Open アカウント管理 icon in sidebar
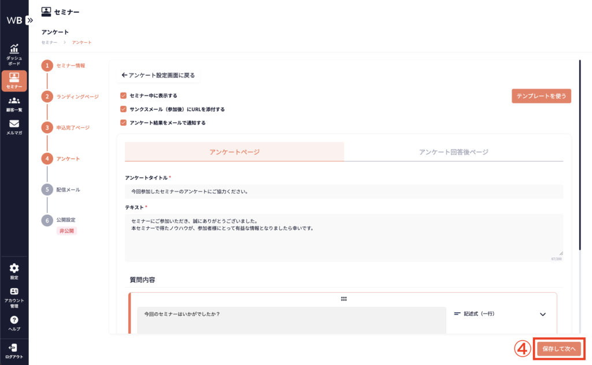 pyautogui.click(x=14, y=292)
